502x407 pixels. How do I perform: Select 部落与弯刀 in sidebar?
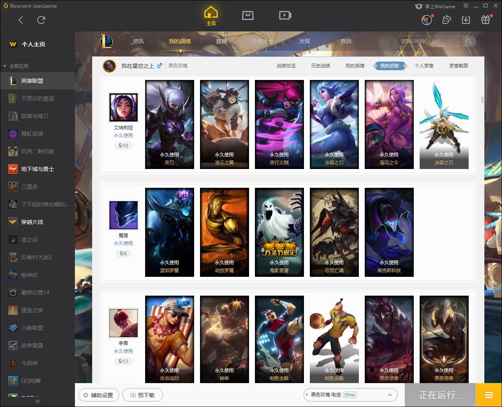pyautogui.click(x=37, y=116)
